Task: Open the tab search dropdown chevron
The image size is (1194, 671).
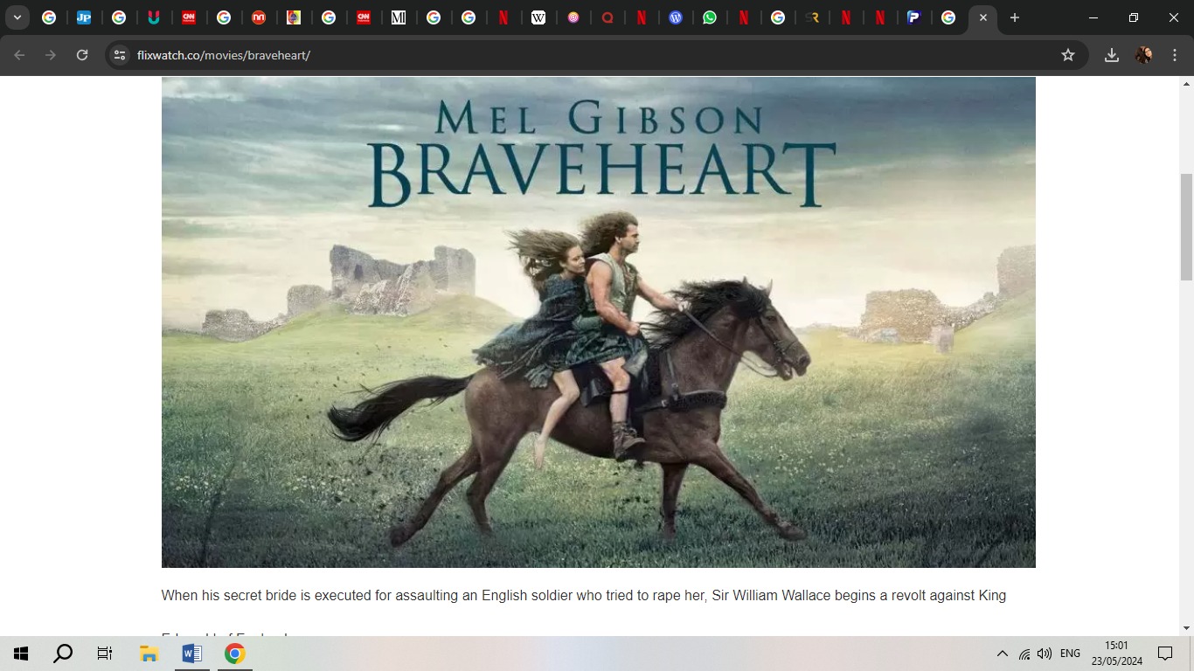Action: (17, 17)
